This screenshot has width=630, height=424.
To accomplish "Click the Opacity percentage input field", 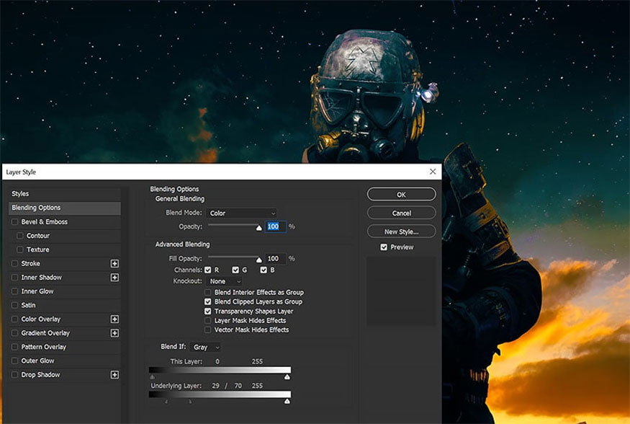I will click(x=275, y=226).
